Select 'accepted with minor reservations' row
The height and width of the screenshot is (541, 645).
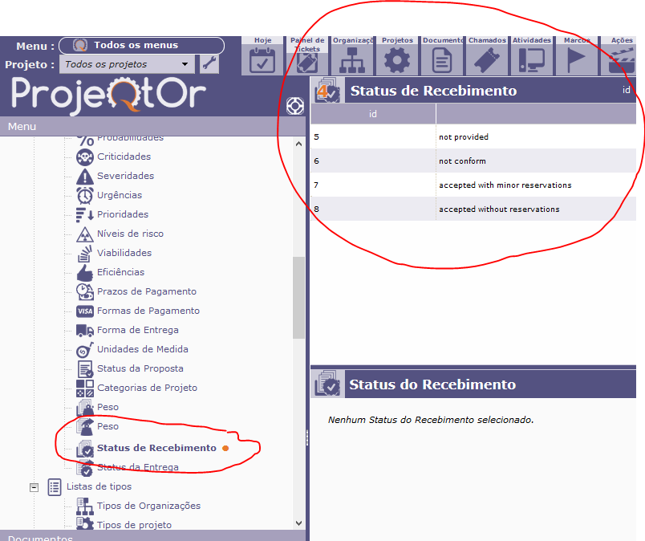[x=473, y=185]
